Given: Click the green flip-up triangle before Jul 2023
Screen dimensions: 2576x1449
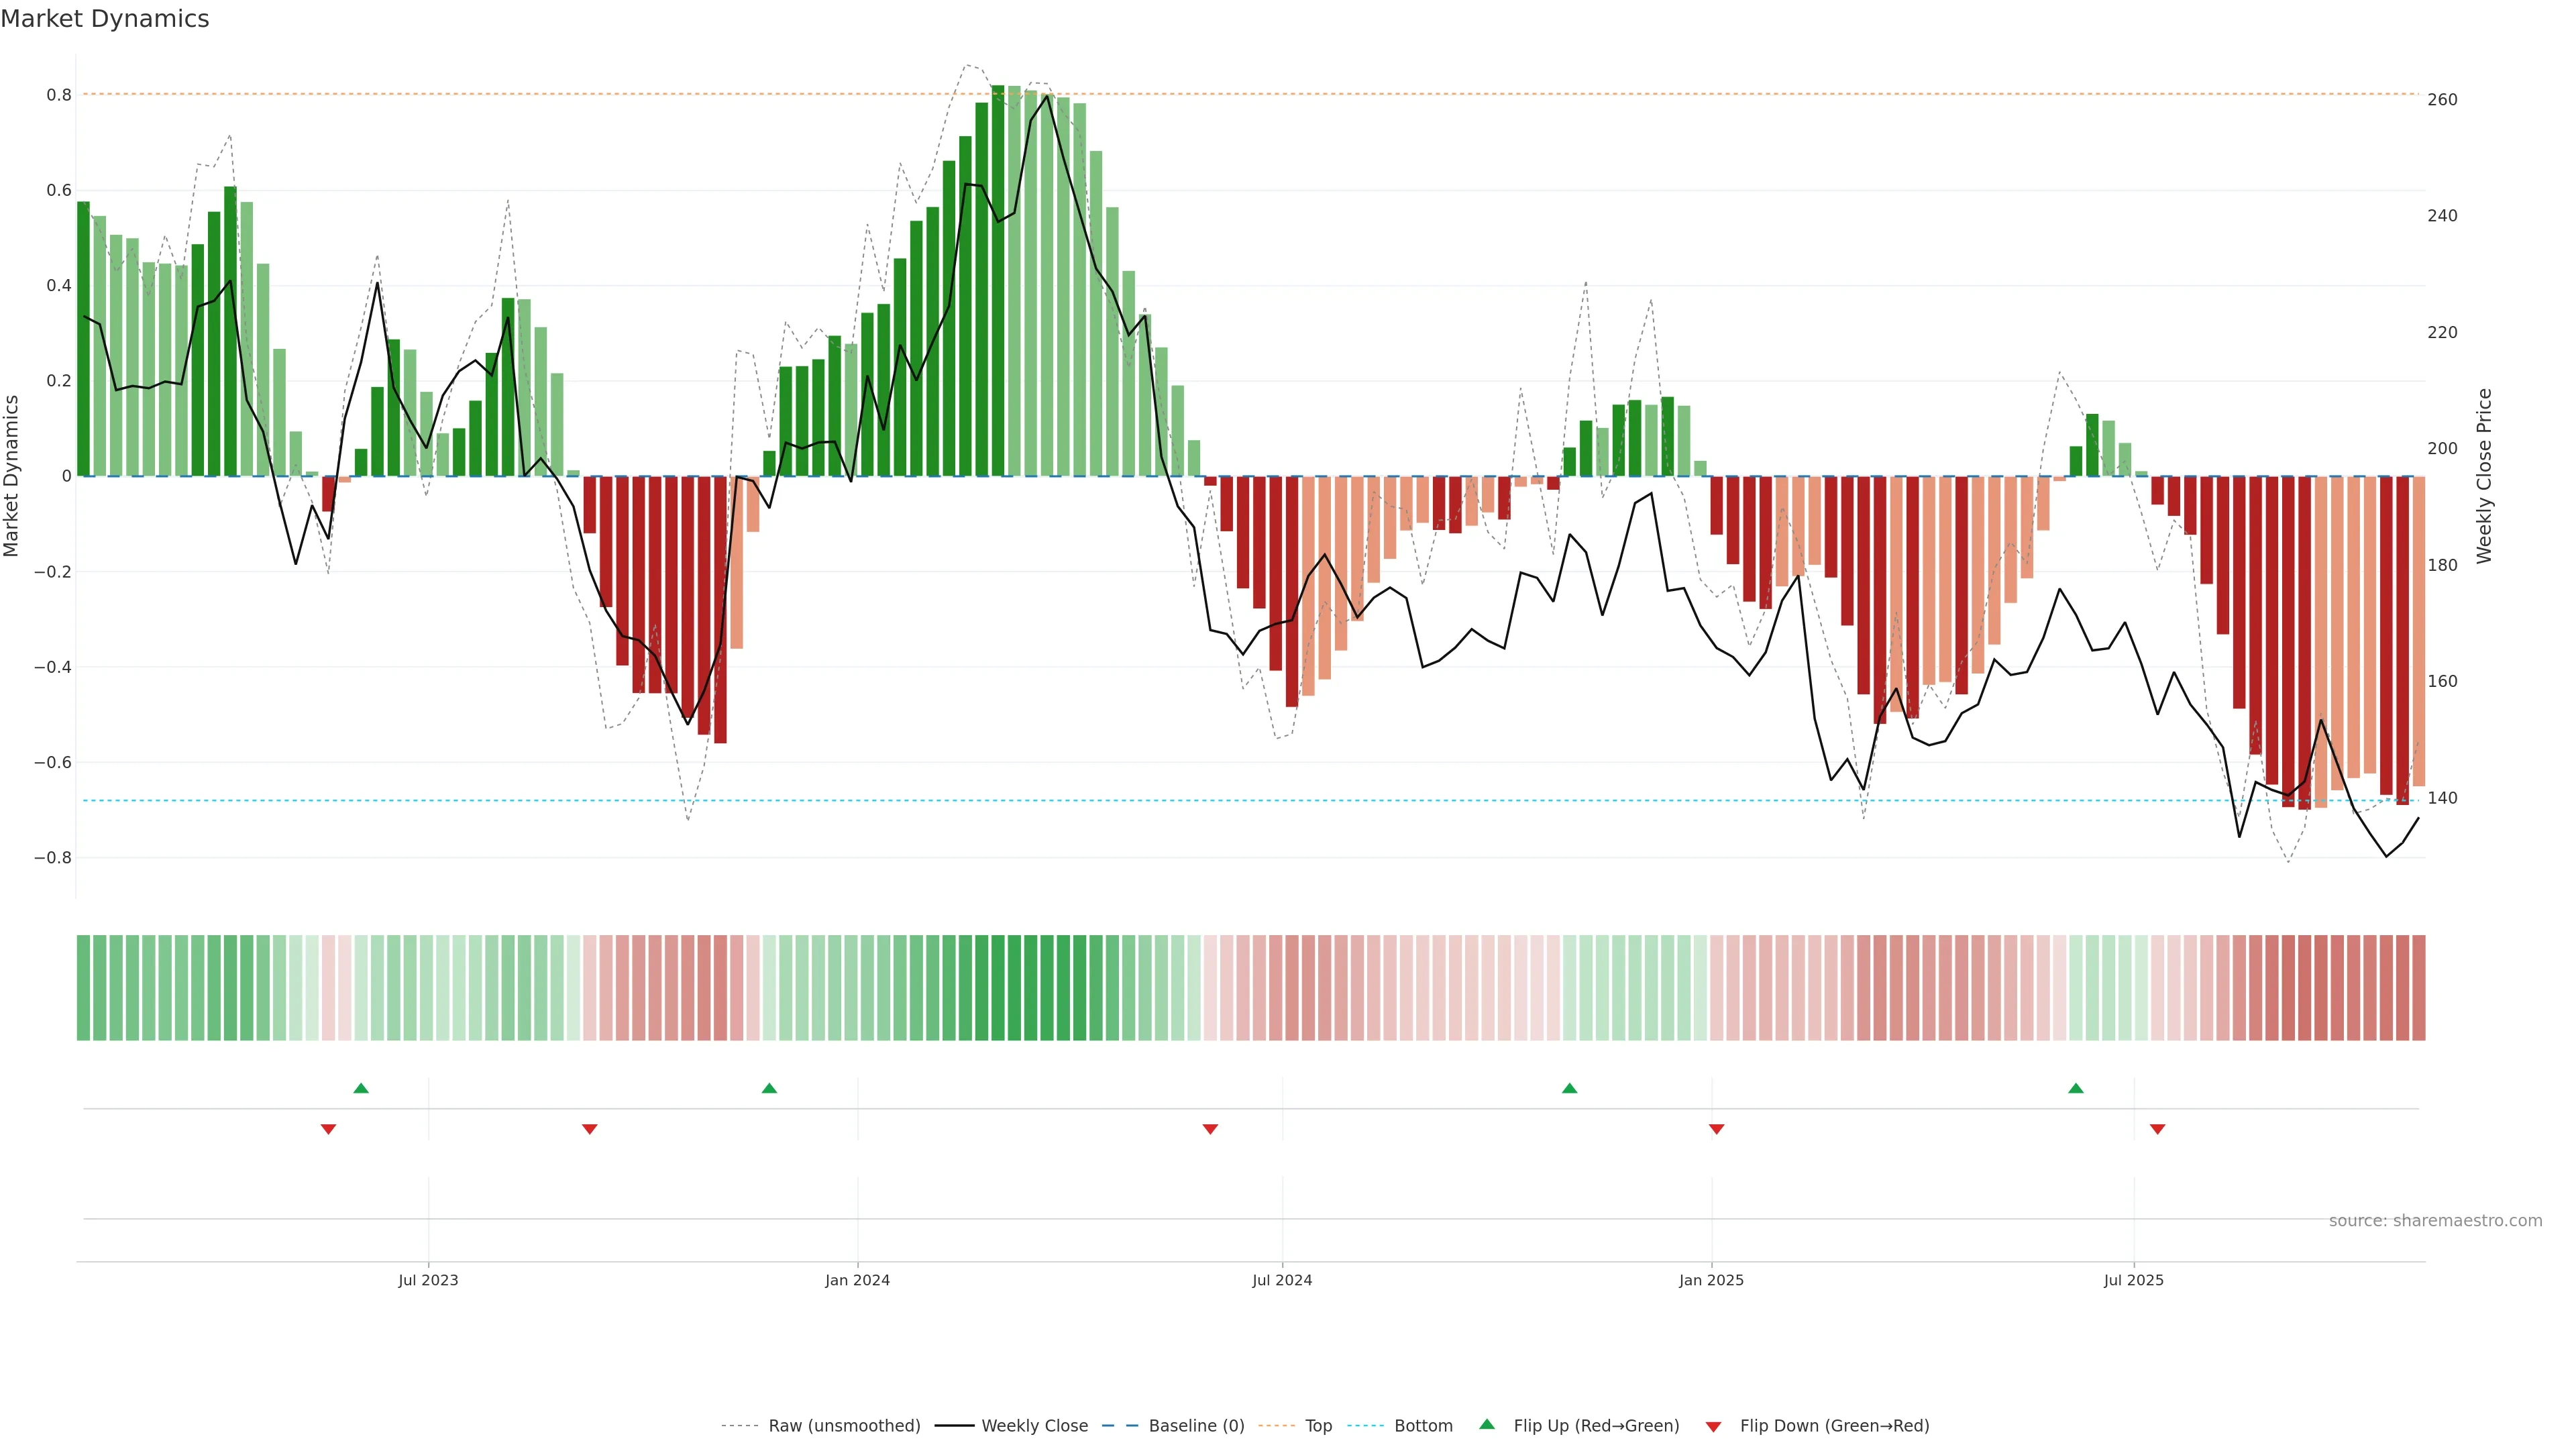Looking at the screenshot, I should 361,1088.
